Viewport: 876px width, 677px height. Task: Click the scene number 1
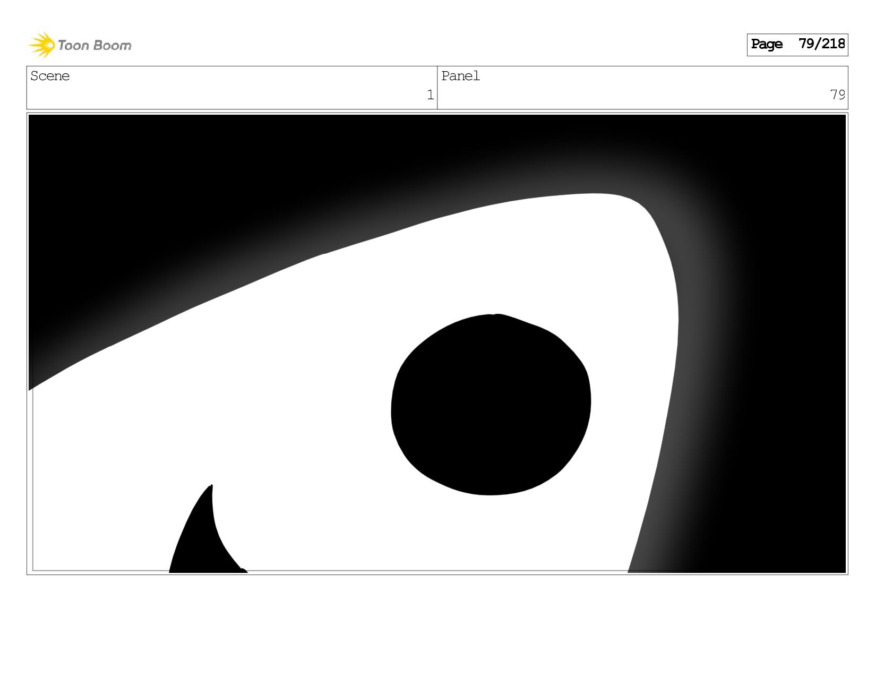coord(431,95)
